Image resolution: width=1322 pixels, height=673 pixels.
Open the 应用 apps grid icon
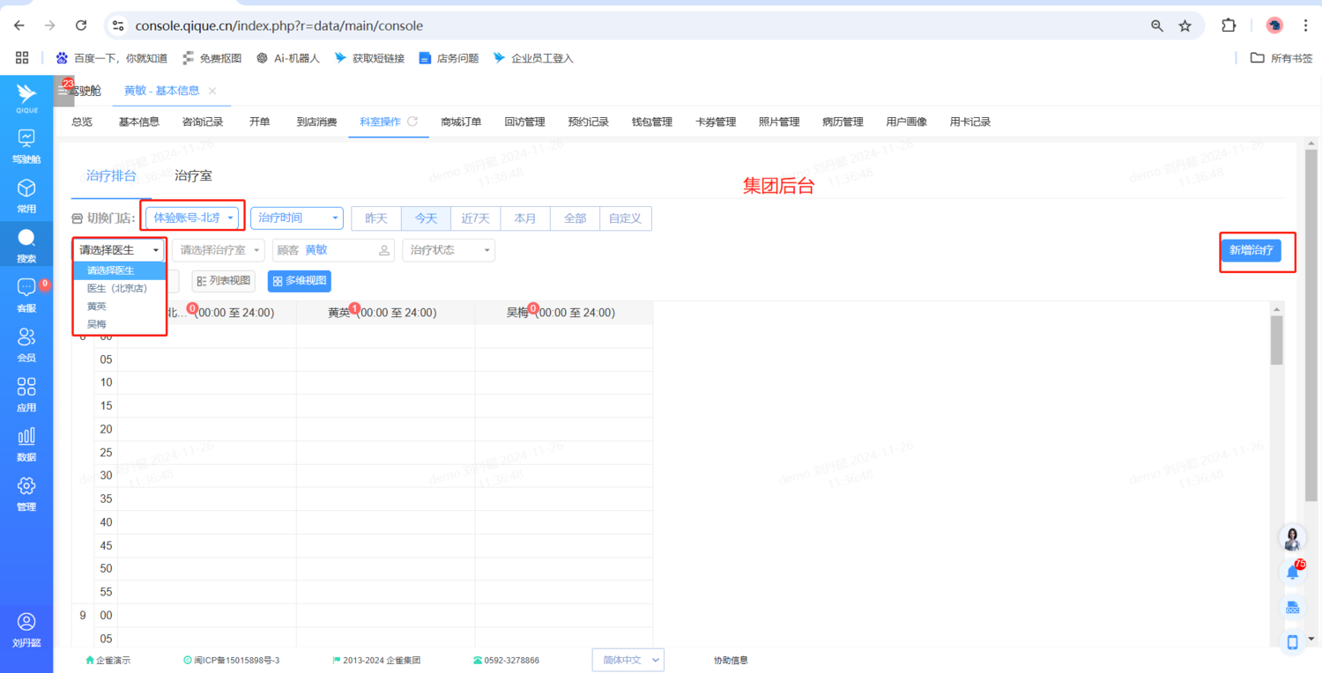[x=26, y=394]
